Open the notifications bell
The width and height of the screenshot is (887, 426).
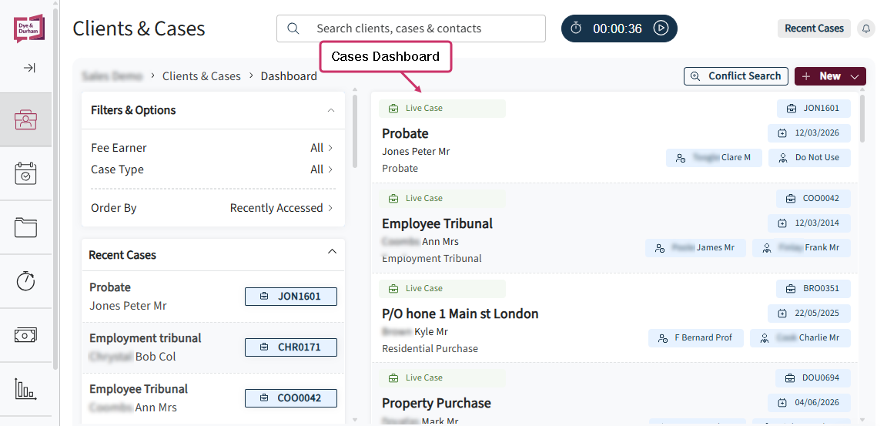865,29
